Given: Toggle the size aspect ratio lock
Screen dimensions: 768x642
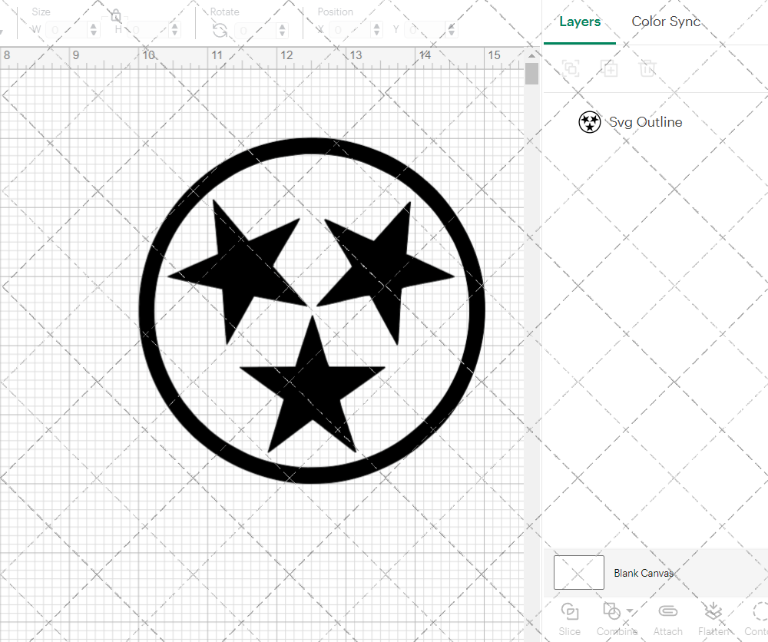Looking at the screenshot, I should 116,15.
